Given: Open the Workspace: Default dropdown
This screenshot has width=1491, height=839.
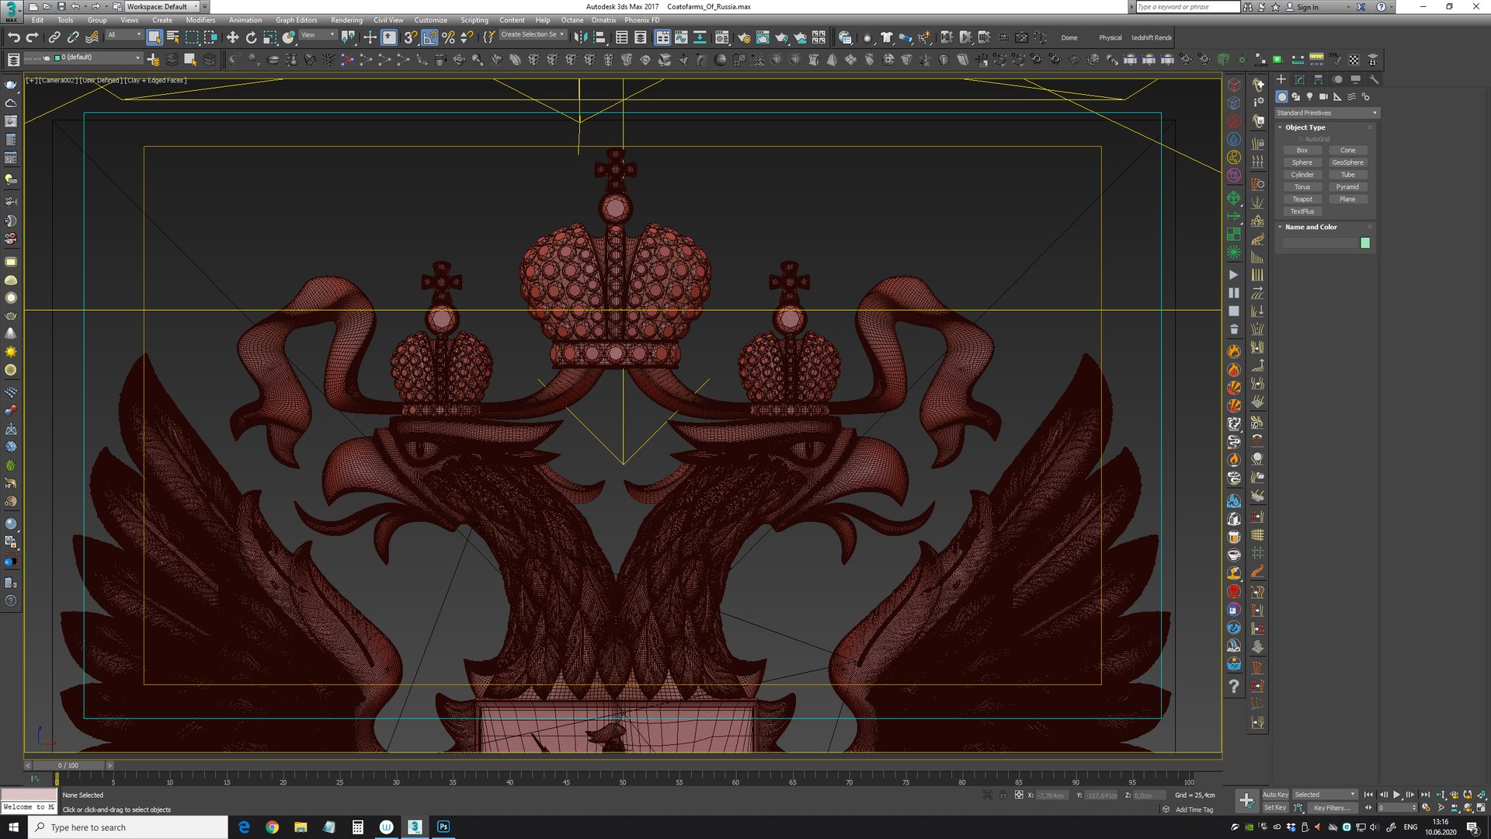Looking at the screenshot, I should [162, 6].
